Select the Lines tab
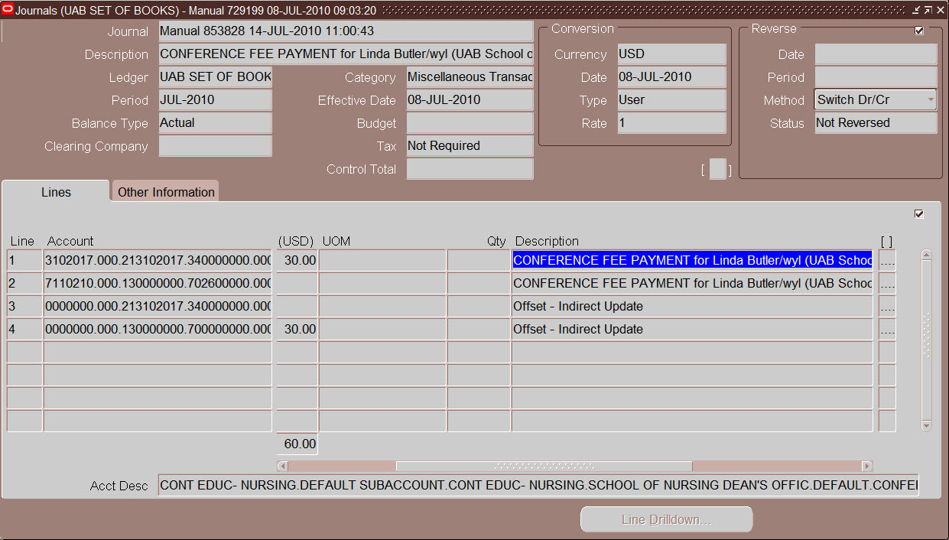Viewport: 949px width, 540px height. [56, 192]
